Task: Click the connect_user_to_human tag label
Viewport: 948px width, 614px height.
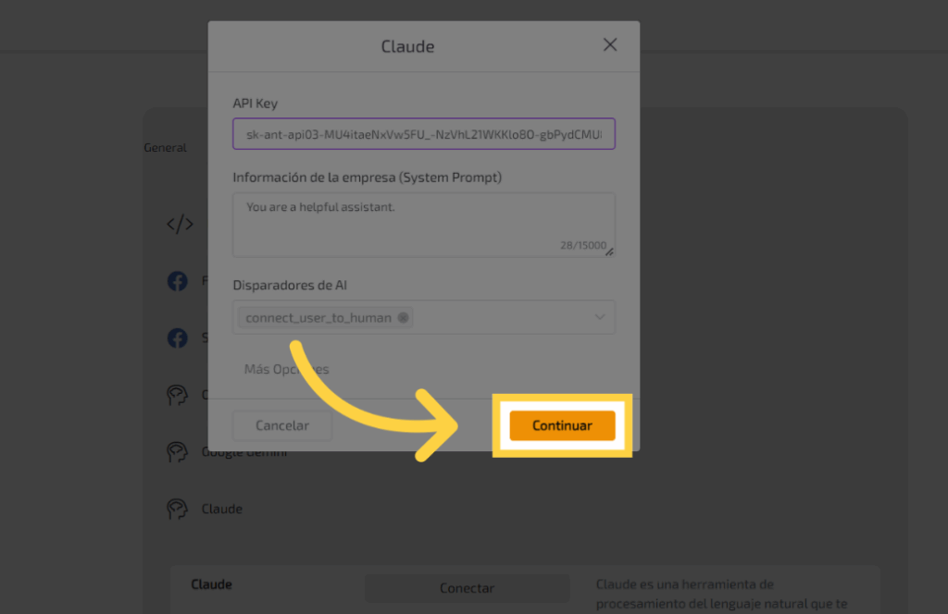Action: tap(318, 318)
